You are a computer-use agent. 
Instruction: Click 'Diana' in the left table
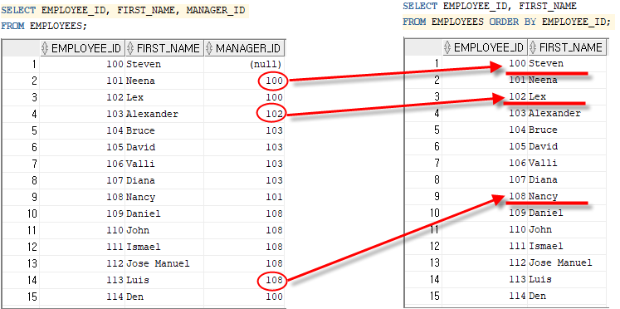[x=140, y=181]
